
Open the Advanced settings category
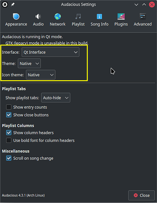143,20
